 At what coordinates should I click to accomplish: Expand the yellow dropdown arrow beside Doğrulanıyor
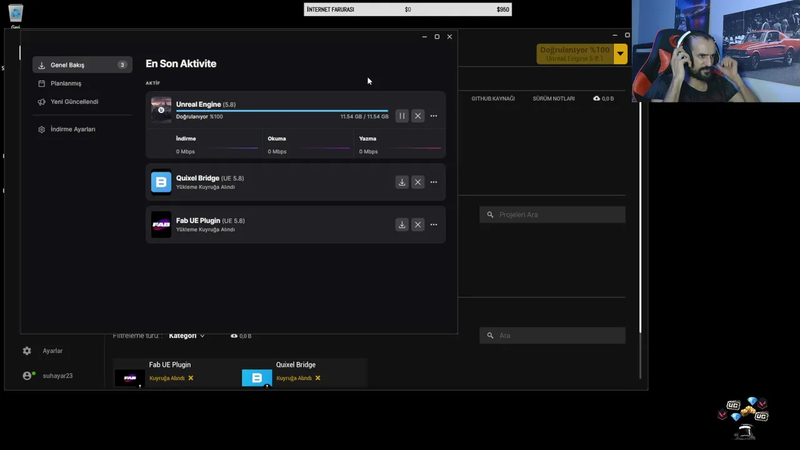[620, 54]
